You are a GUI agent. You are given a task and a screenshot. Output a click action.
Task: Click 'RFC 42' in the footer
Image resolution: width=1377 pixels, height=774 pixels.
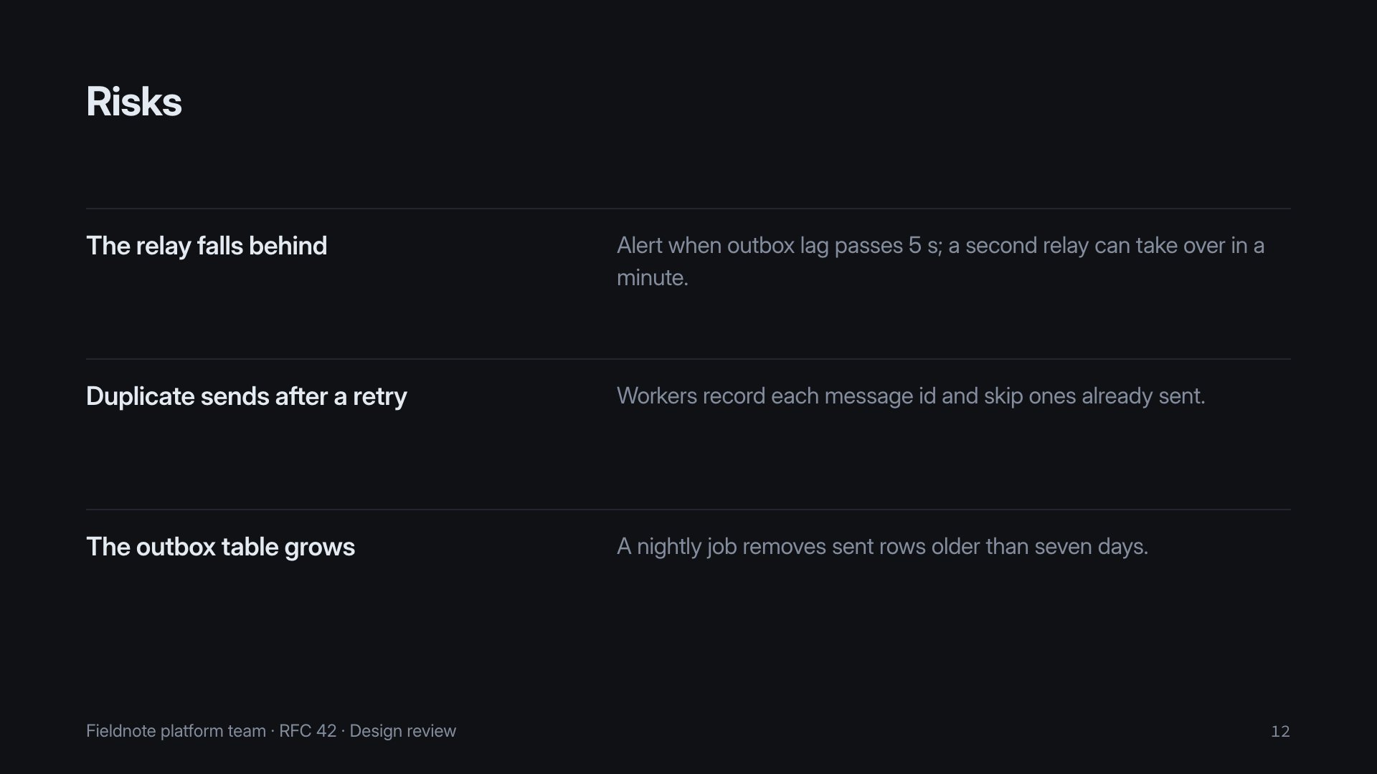tap(308, 731)
